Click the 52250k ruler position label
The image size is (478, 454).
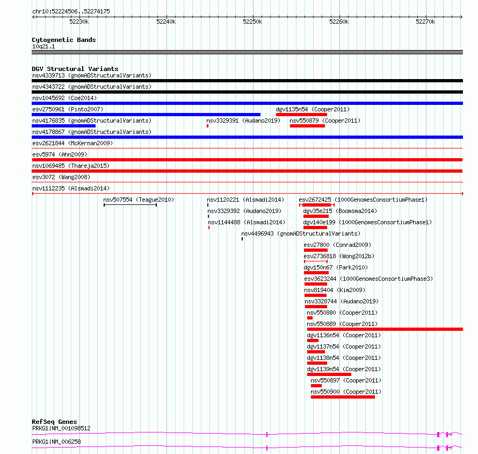tap(252, 22)
